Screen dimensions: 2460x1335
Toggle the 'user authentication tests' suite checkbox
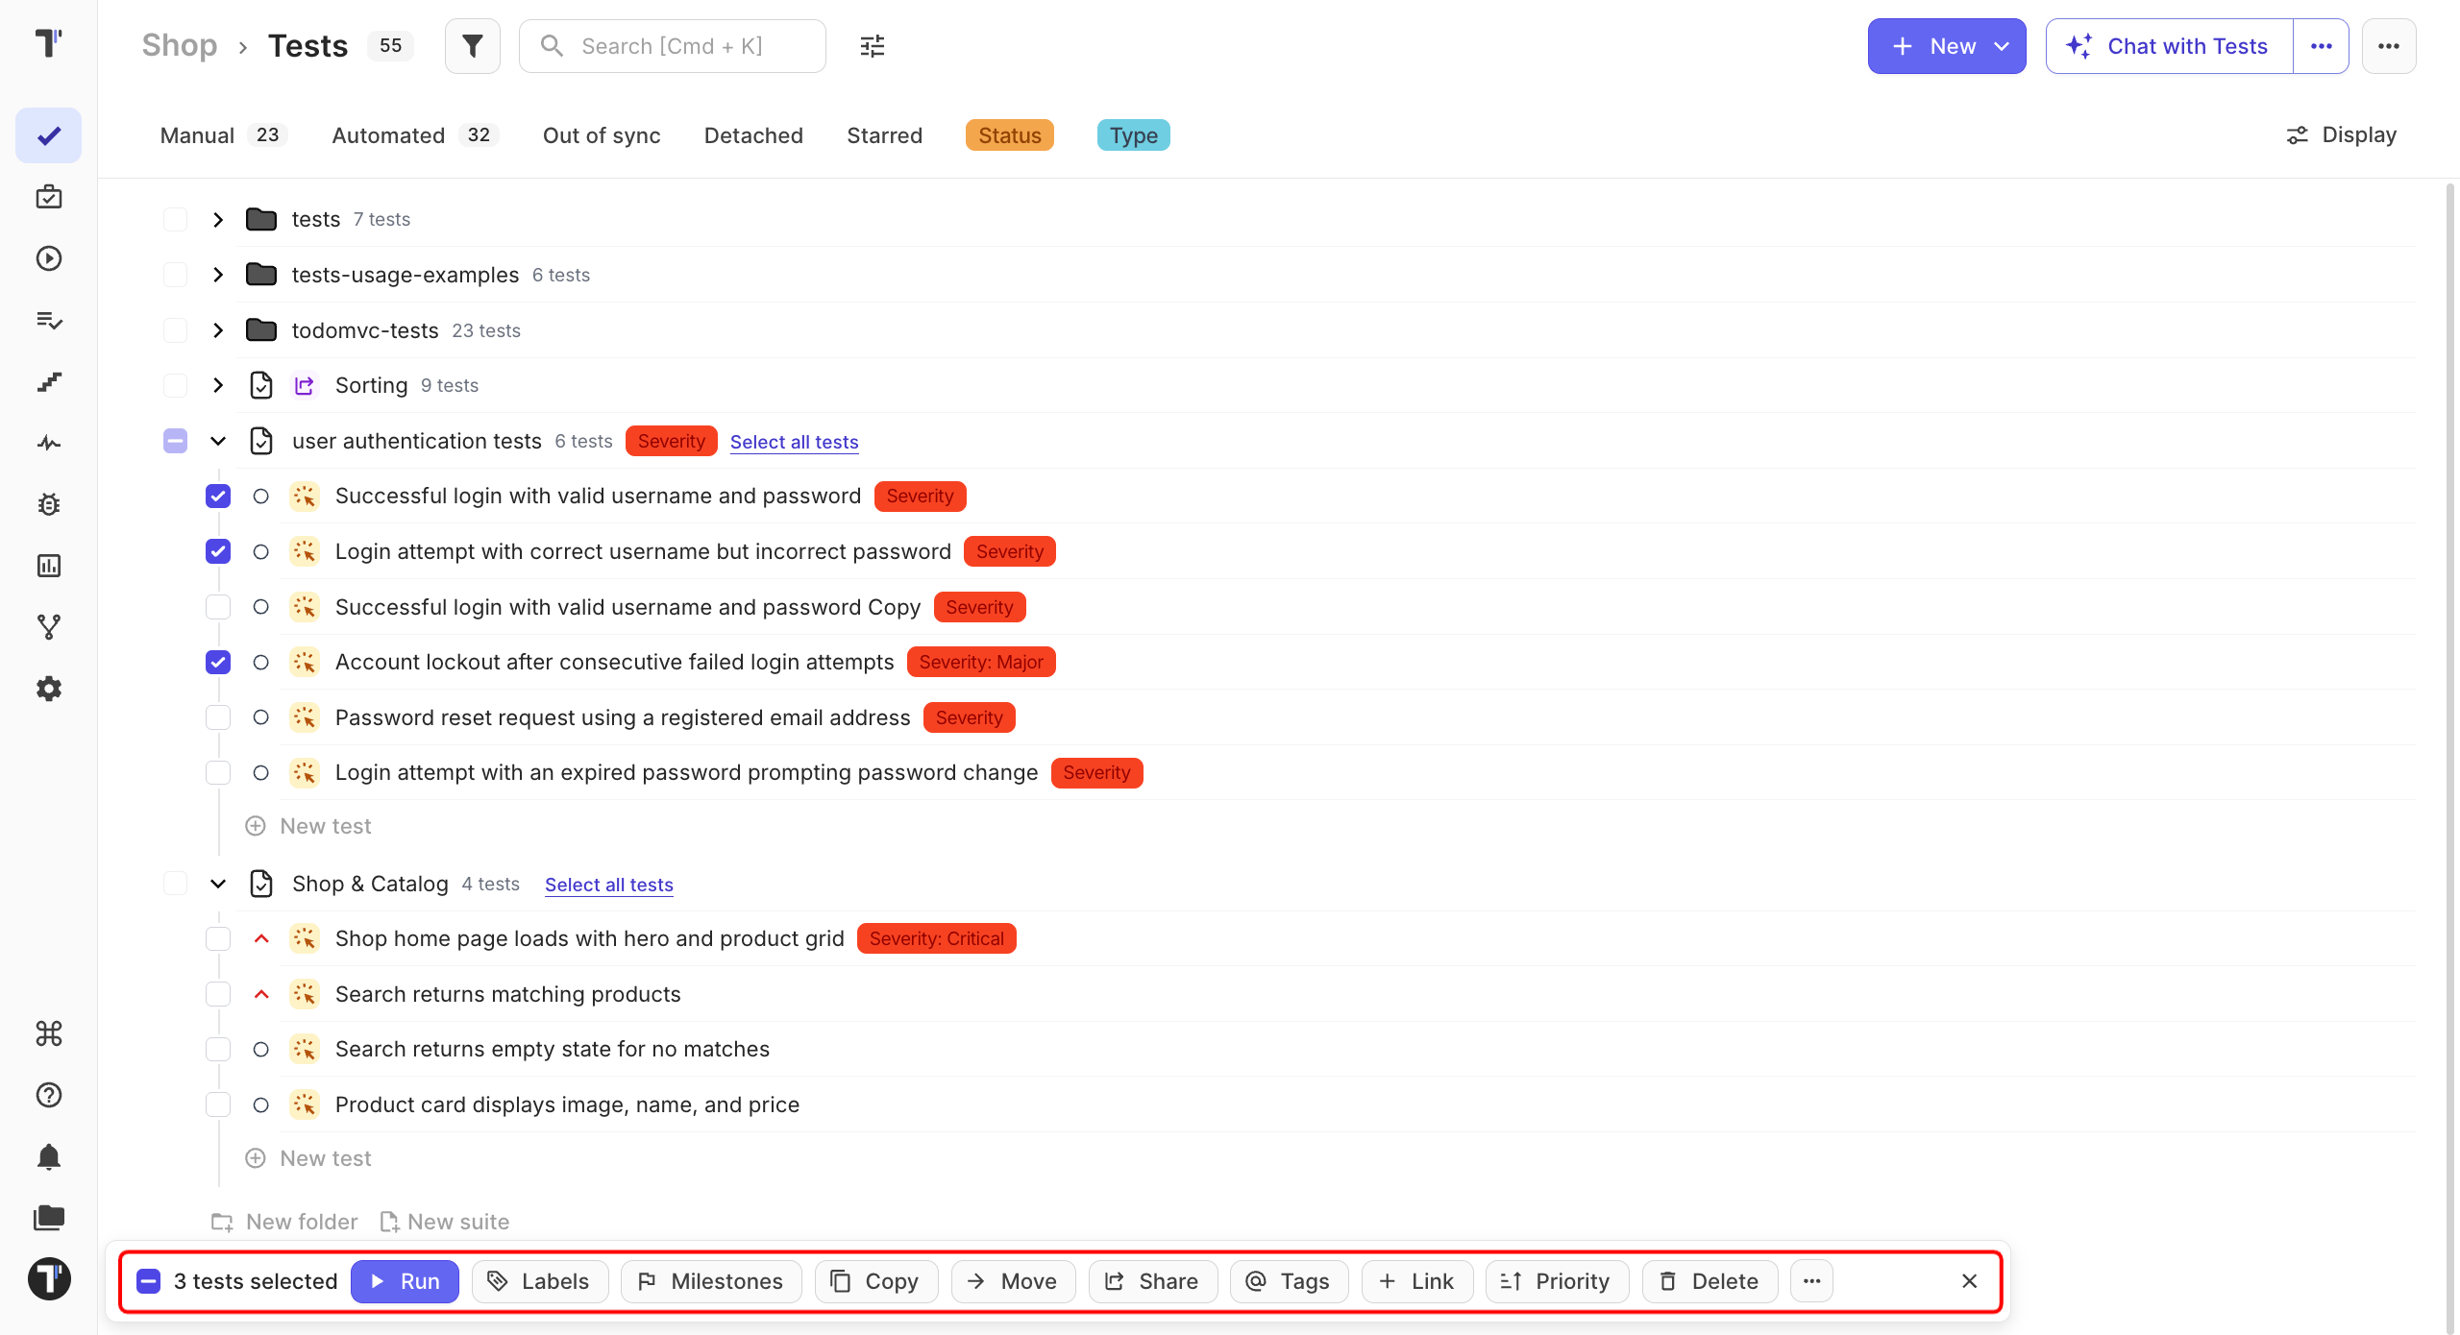coord(175,441)
